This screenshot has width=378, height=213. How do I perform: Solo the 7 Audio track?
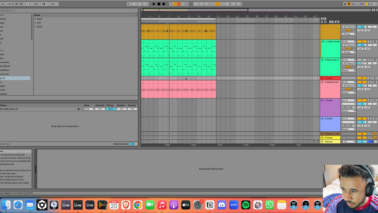click(369, 100)
